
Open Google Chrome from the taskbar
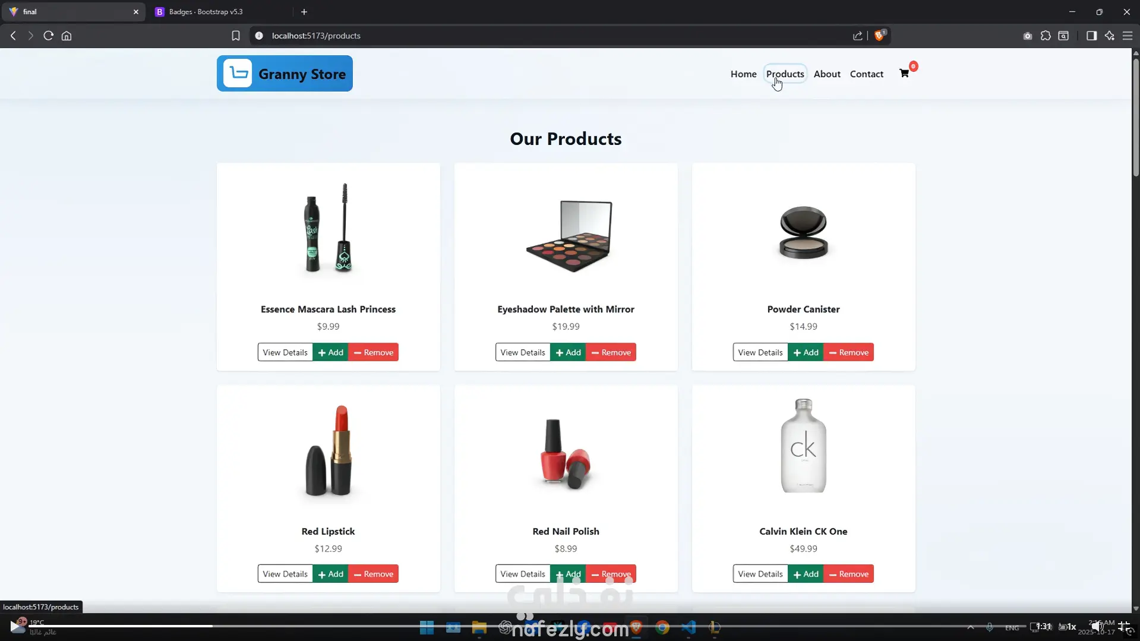pyautogui.click(x=662, y=627)
